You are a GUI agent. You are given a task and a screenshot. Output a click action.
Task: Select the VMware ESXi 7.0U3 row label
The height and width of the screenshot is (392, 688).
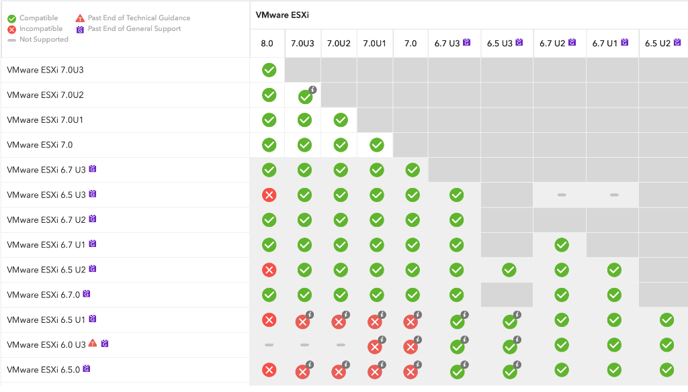45,70
